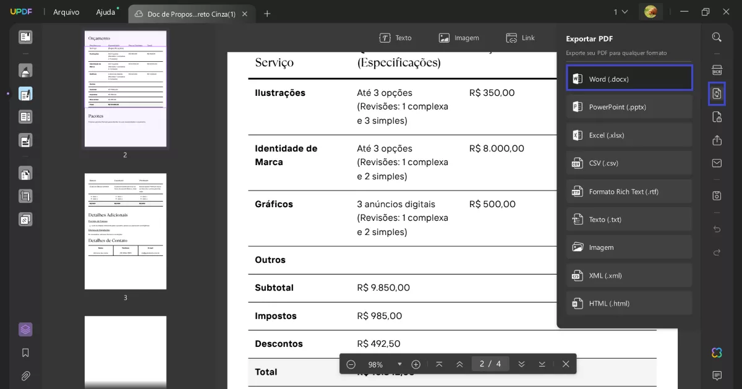Select page 3 thumbnail in the sidebar
The width and height of the screenshot is (742, 389).
[125, 231]
